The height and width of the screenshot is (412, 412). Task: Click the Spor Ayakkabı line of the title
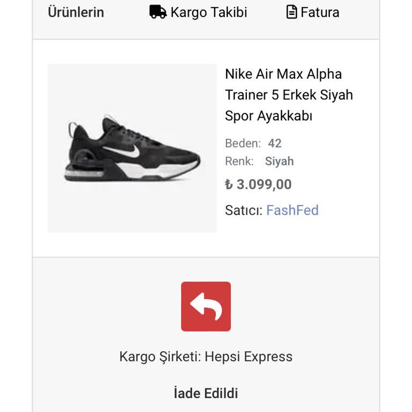coord(268,116)
